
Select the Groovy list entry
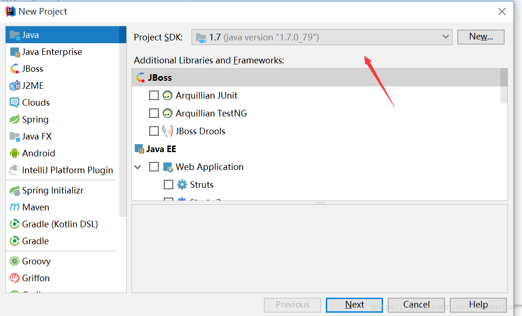[x=62, y=262]
